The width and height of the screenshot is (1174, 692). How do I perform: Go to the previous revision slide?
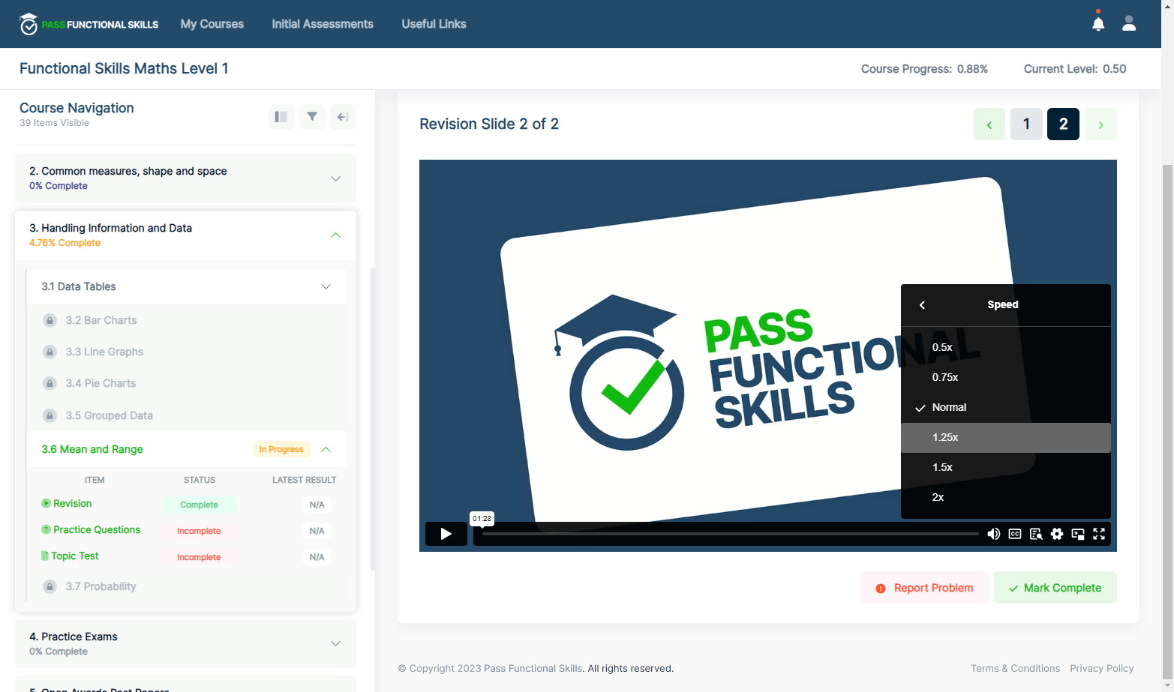coord(989,124)
